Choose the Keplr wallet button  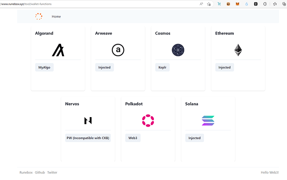[162, 67]
